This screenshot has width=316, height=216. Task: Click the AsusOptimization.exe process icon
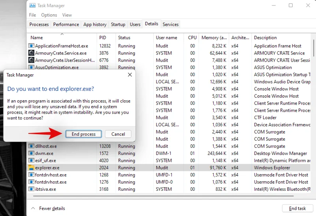click(31, 68)
